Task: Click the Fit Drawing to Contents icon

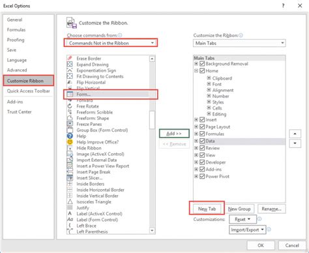Action: tap(70, 76)
